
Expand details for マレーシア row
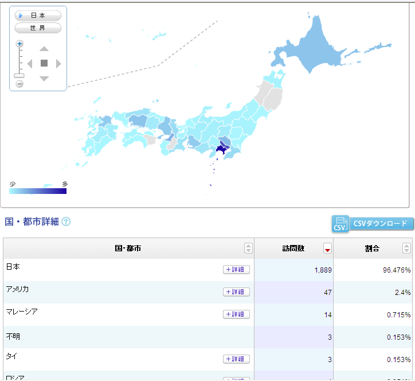[x=236, y=314]
